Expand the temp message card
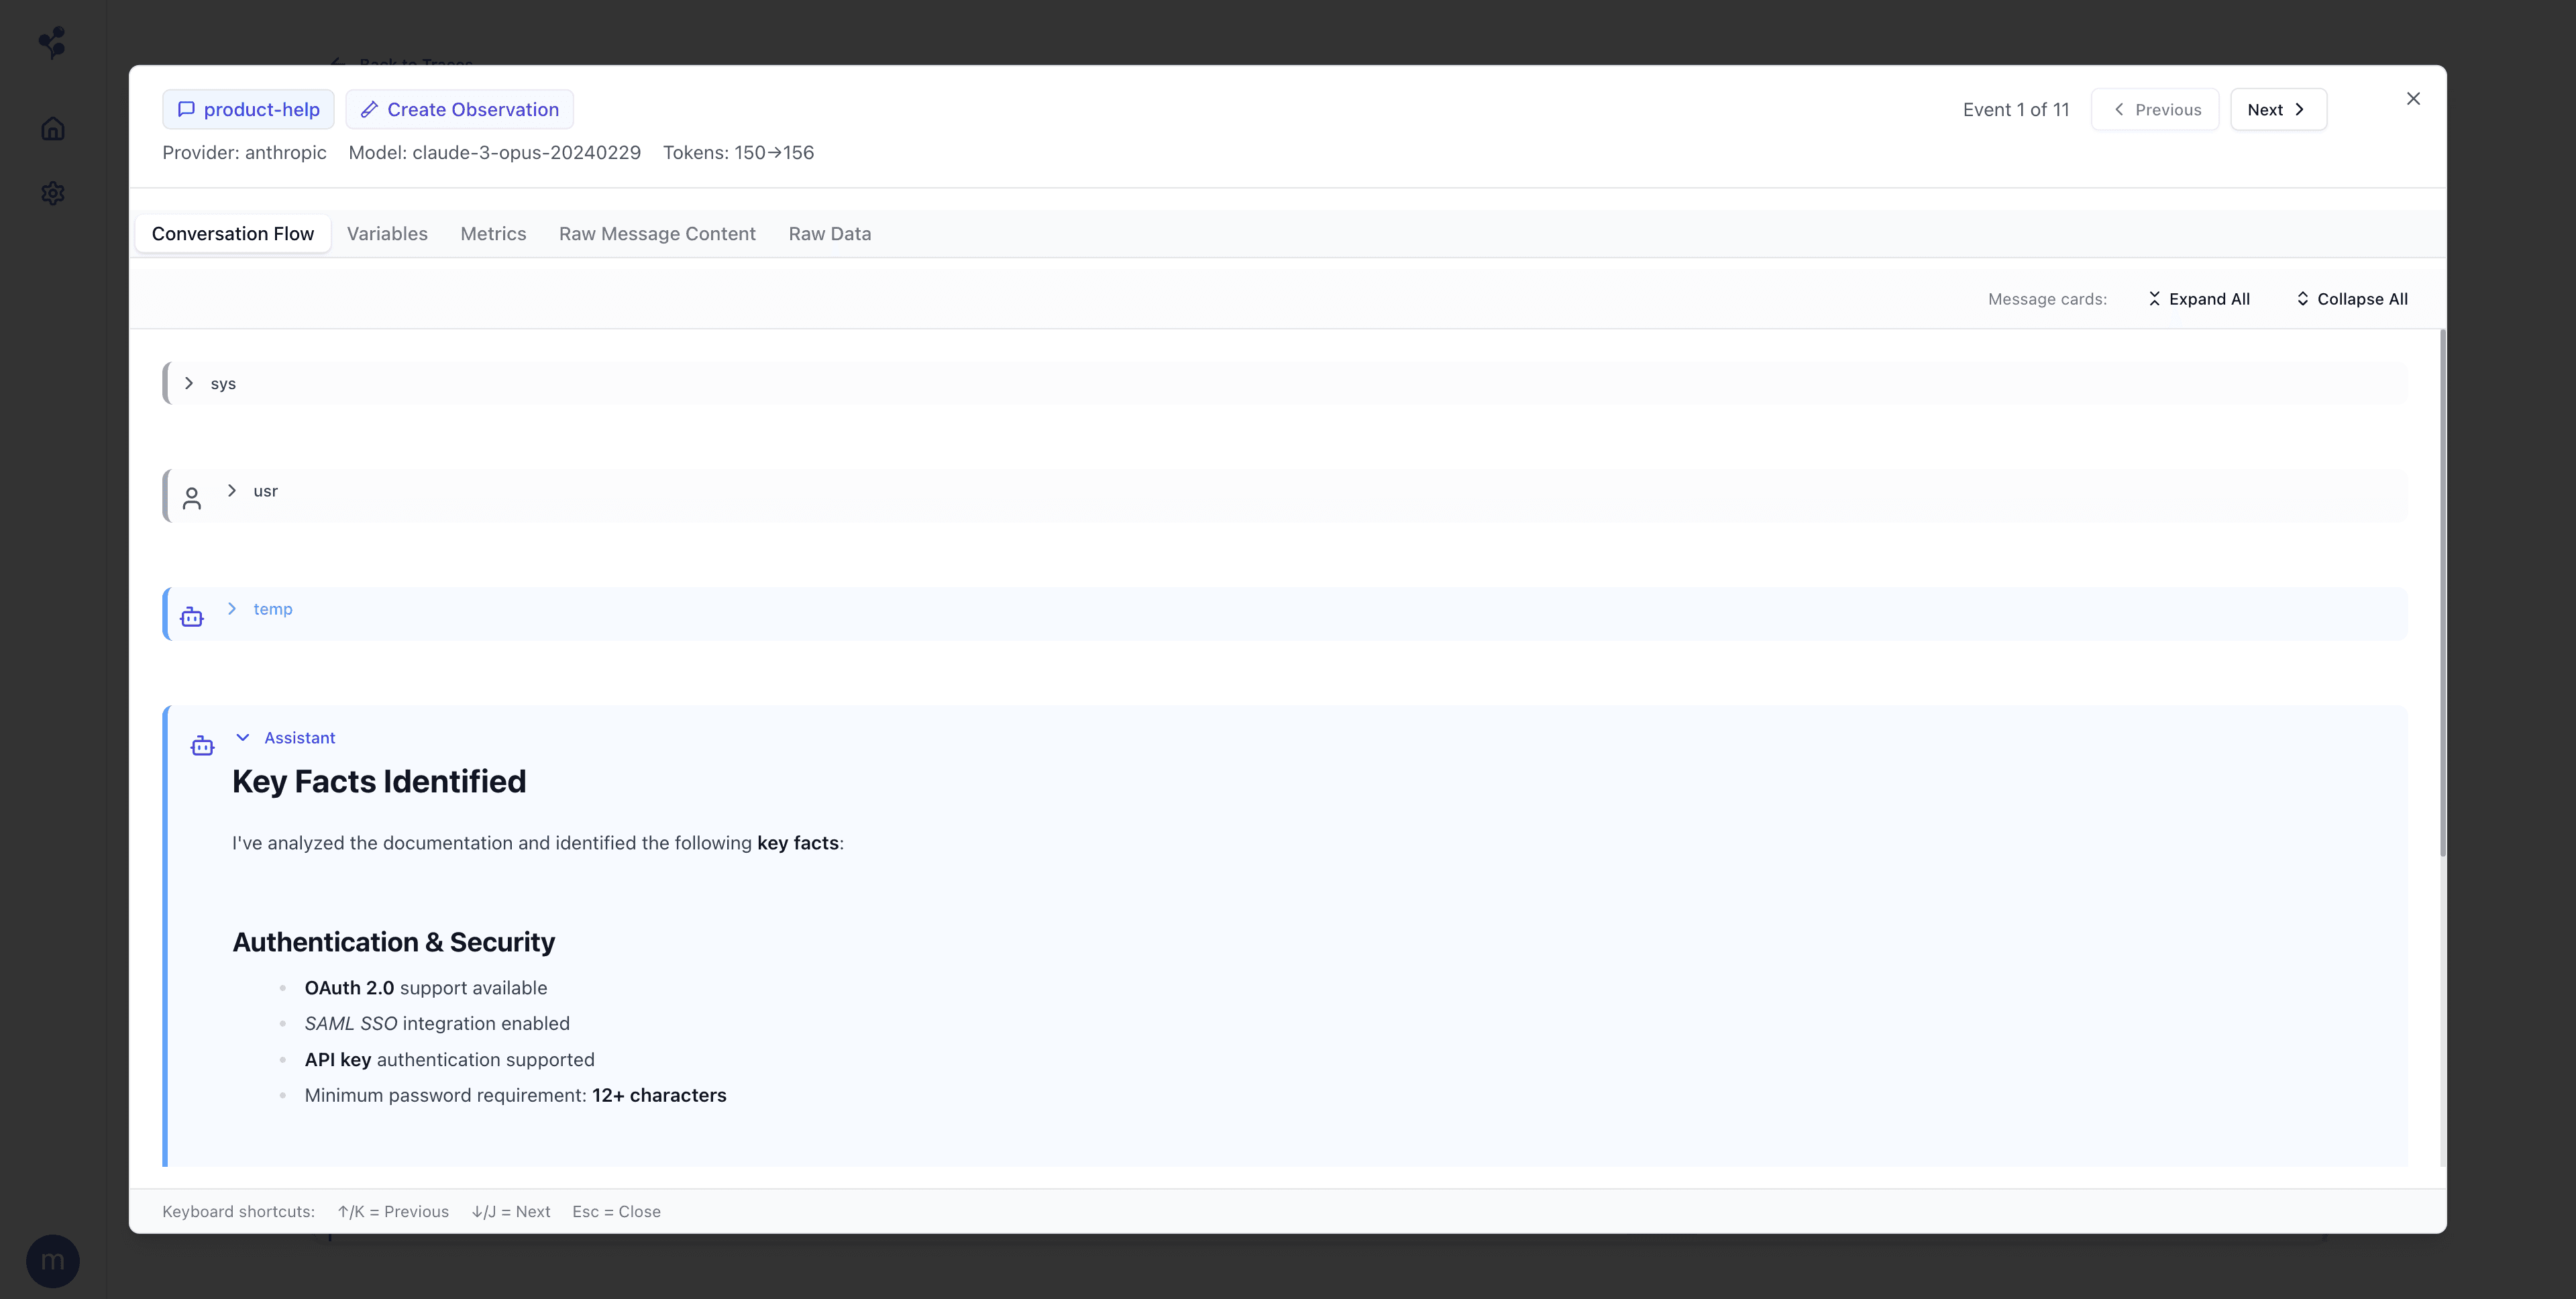 232,608
